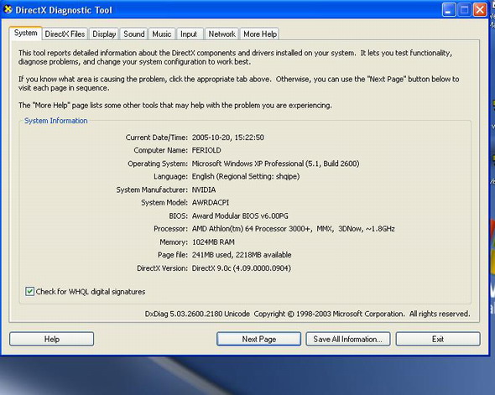Click the Computer Name value FERIOLD
This screenshot has width=495, height=395.
[x=206, y=150]
